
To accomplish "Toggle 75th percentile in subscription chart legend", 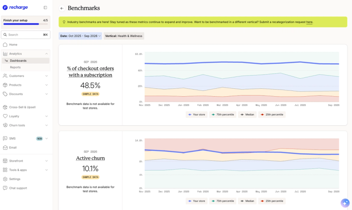I will tap(223, 115).
